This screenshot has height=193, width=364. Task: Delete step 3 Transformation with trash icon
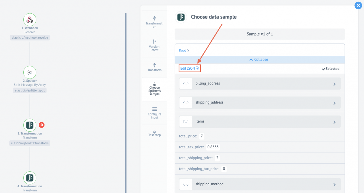point(42,125)
